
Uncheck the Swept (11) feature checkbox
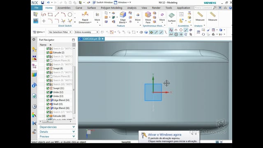point(48,88)
